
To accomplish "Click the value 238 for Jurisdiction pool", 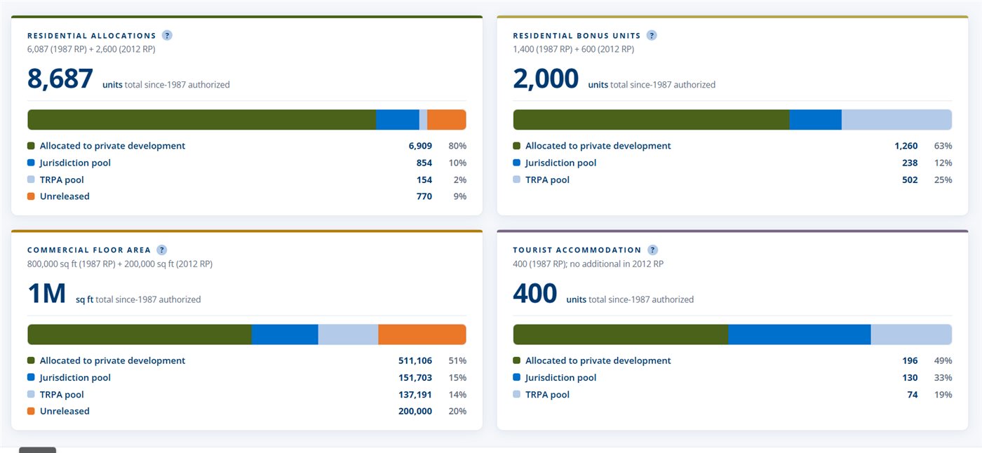I will pyautogui.click(x=910, y=163).
